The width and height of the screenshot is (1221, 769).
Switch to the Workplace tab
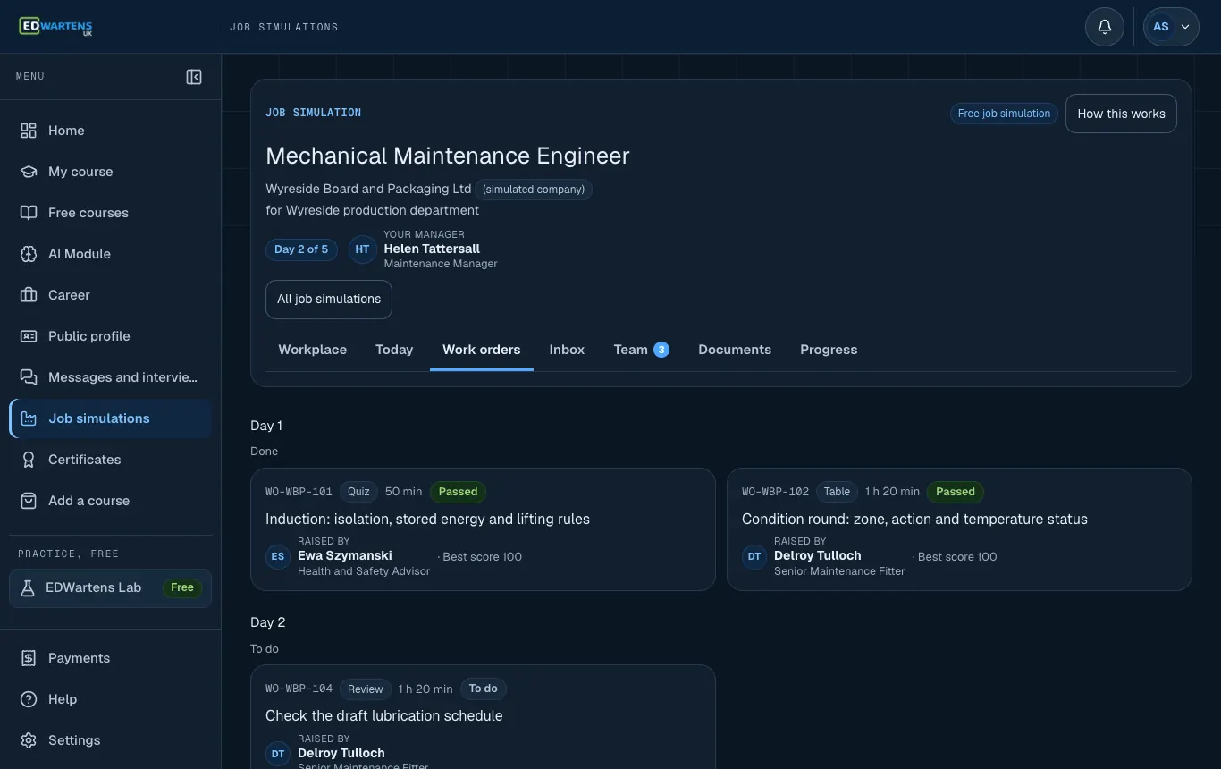pyautogui.click(x=313, y=350)
